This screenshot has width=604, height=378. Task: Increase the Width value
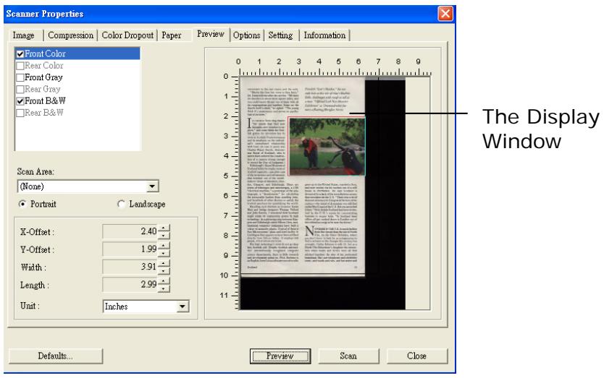click(164, 264)
